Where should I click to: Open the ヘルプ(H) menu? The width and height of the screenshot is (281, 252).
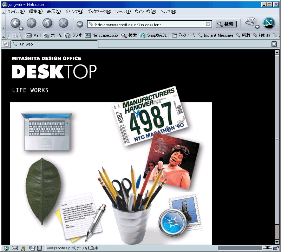pos(168,12)
